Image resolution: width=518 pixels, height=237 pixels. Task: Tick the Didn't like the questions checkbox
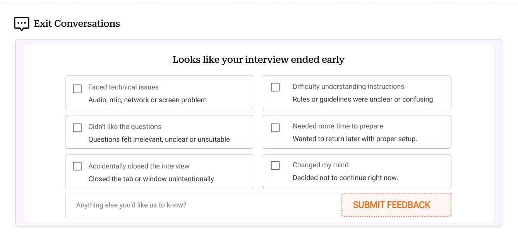click(77, 127)
